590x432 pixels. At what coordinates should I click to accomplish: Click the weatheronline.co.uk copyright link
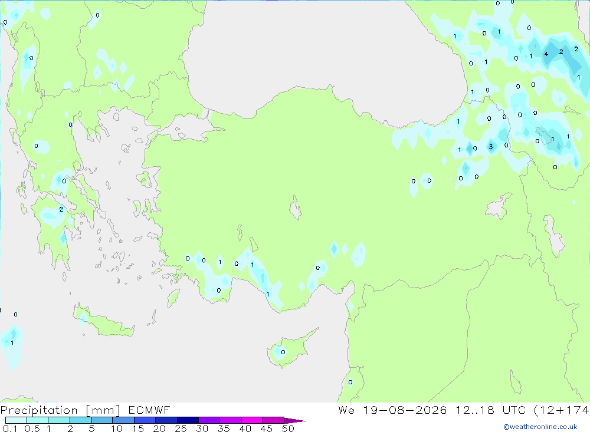coord(540,427)
